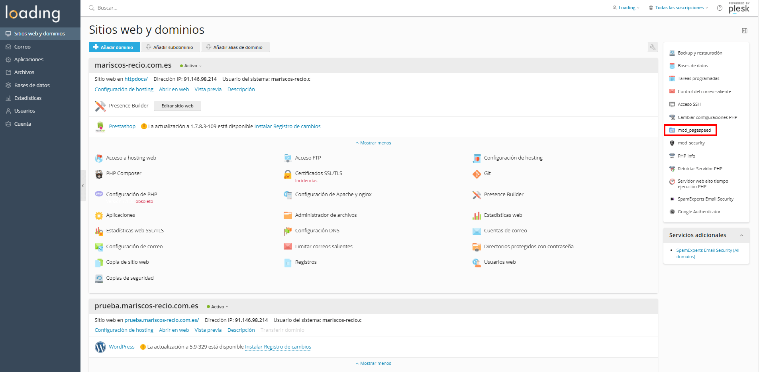The image size is (759, 372).
Task: Click the Estadísticas web chart icon
Action: [x=477, y=215]
